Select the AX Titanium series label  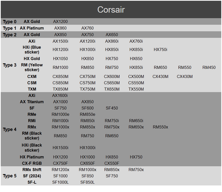pos(32,102)
